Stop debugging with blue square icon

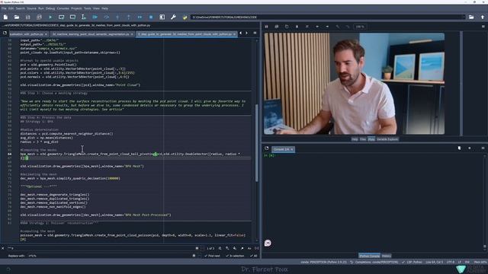tap(151, 17)
